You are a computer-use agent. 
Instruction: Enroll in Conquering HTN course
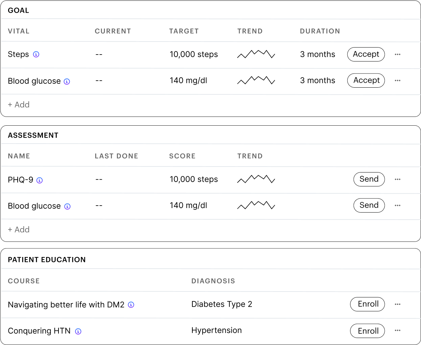367,331
